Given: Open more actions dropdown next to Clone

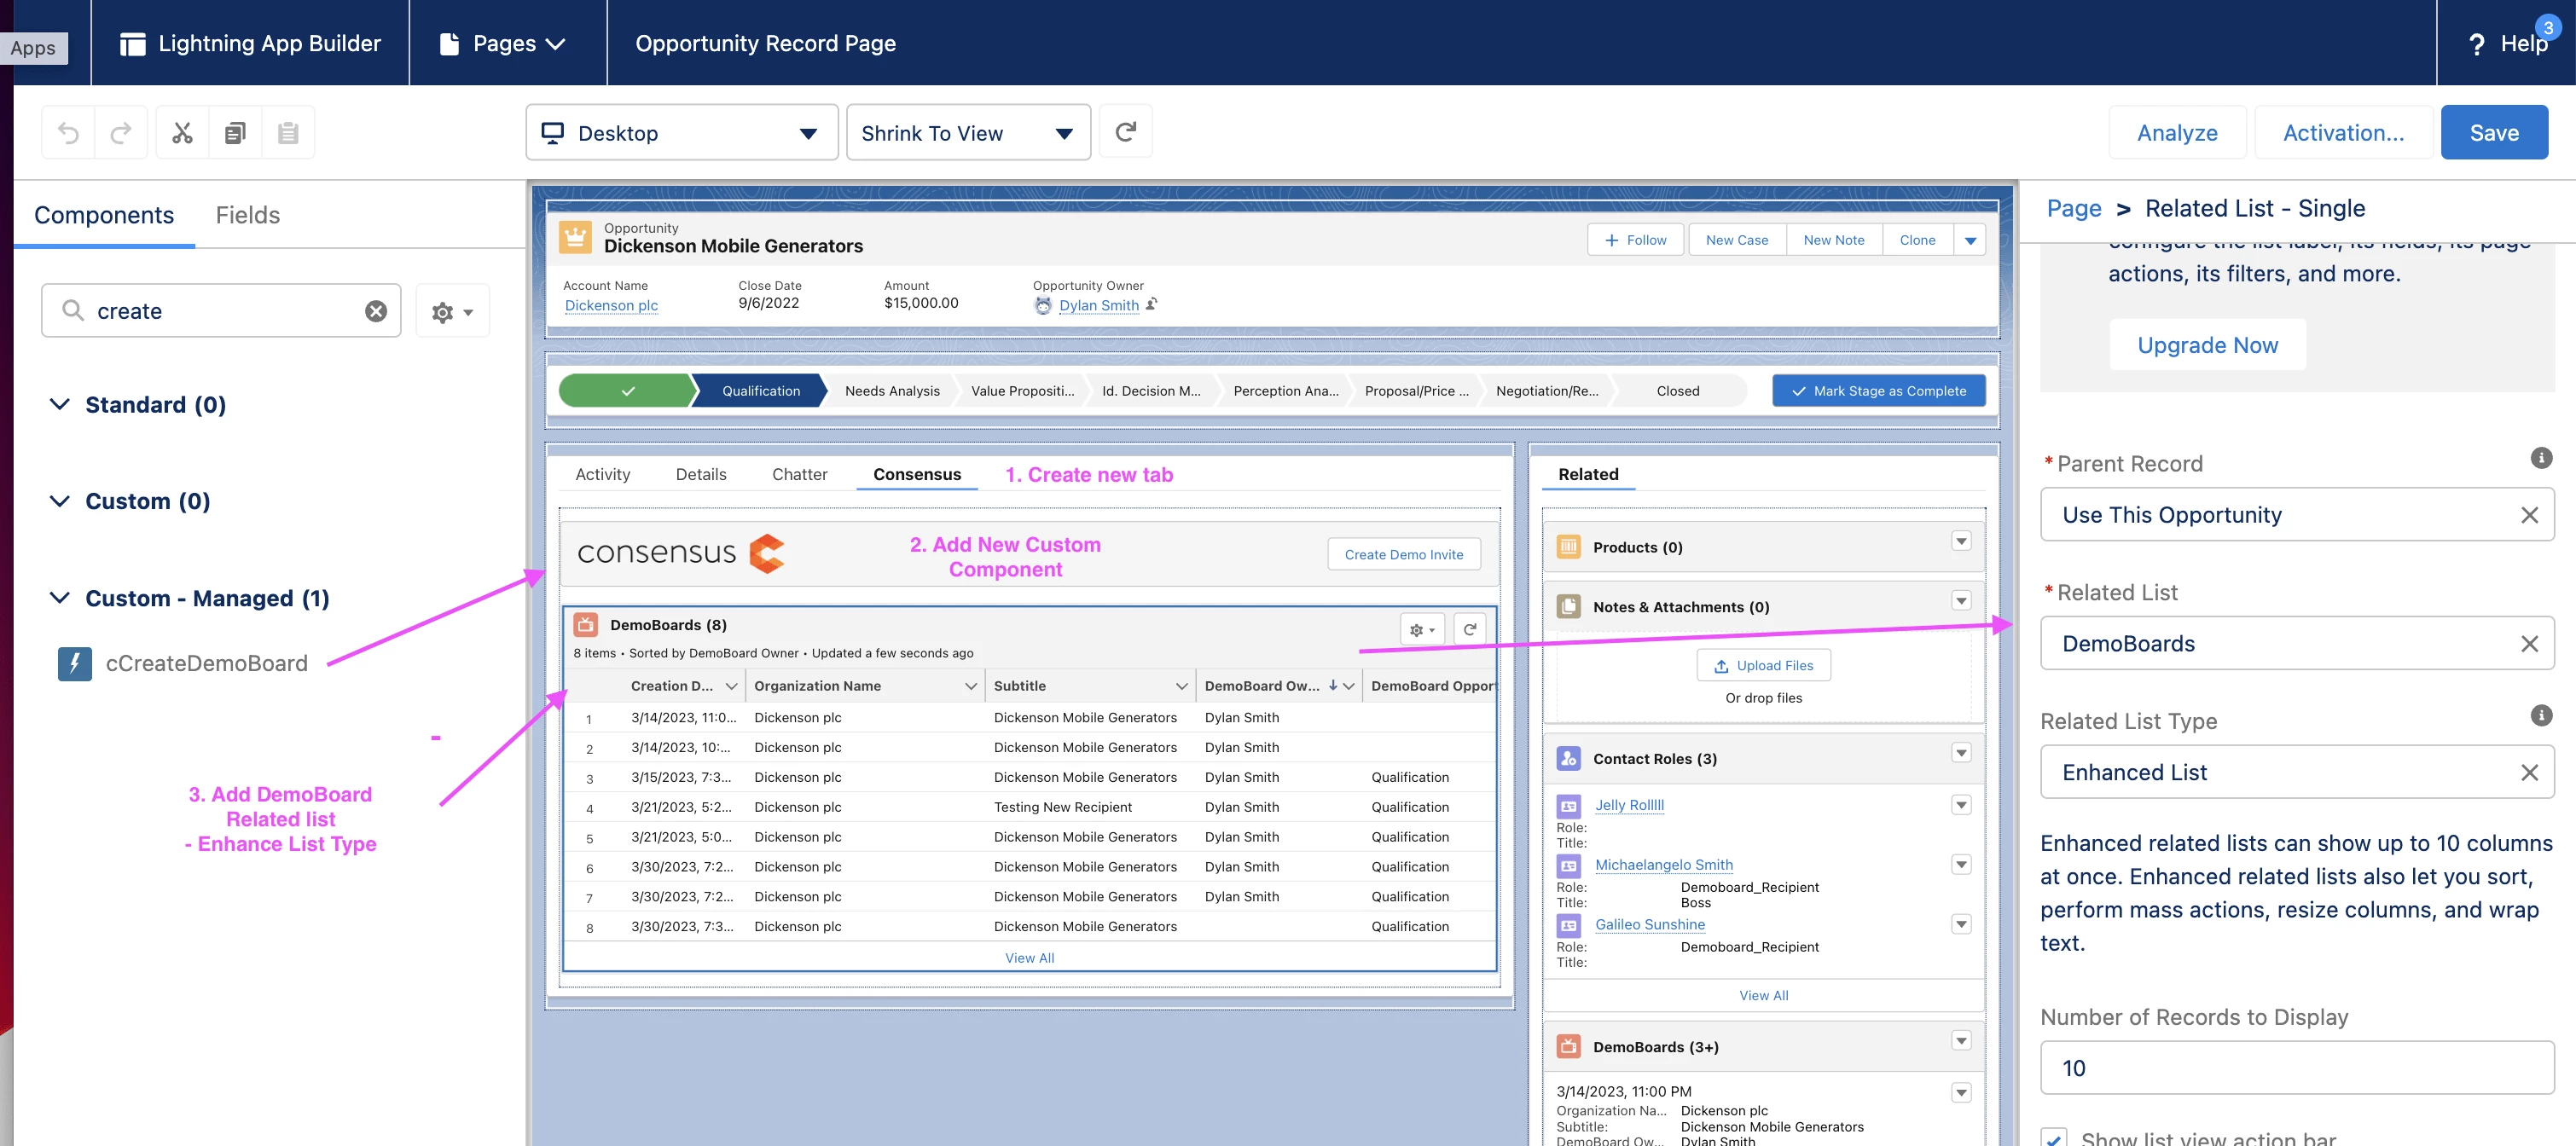Looking at the screenshot, I should coord(1970,240).
